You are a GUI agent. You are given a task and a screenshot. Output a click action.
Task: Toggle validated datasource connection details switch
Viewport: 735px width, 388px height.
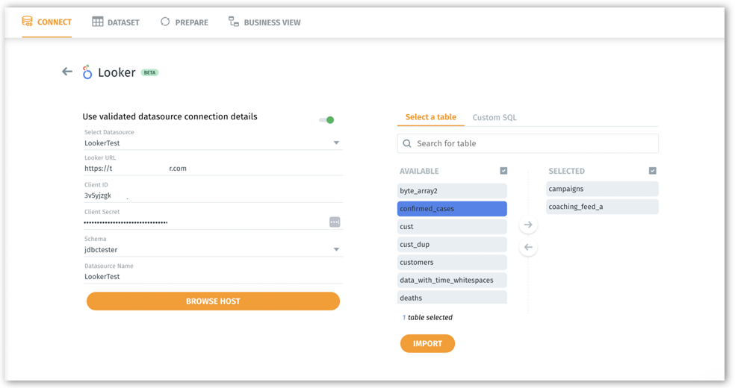326,119
